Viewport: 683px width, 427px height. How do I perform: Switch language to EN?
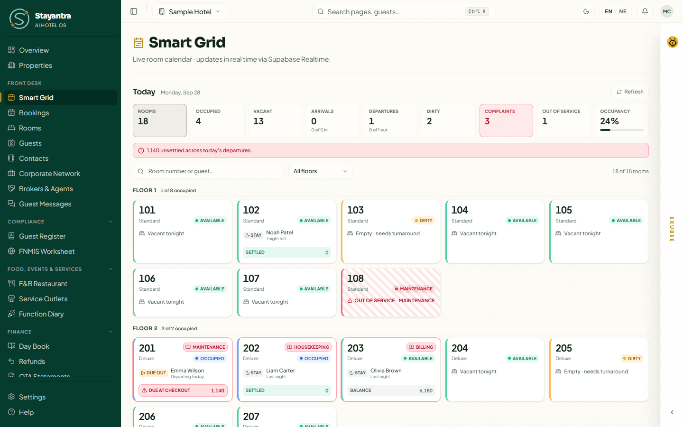(x=609, y=11)
